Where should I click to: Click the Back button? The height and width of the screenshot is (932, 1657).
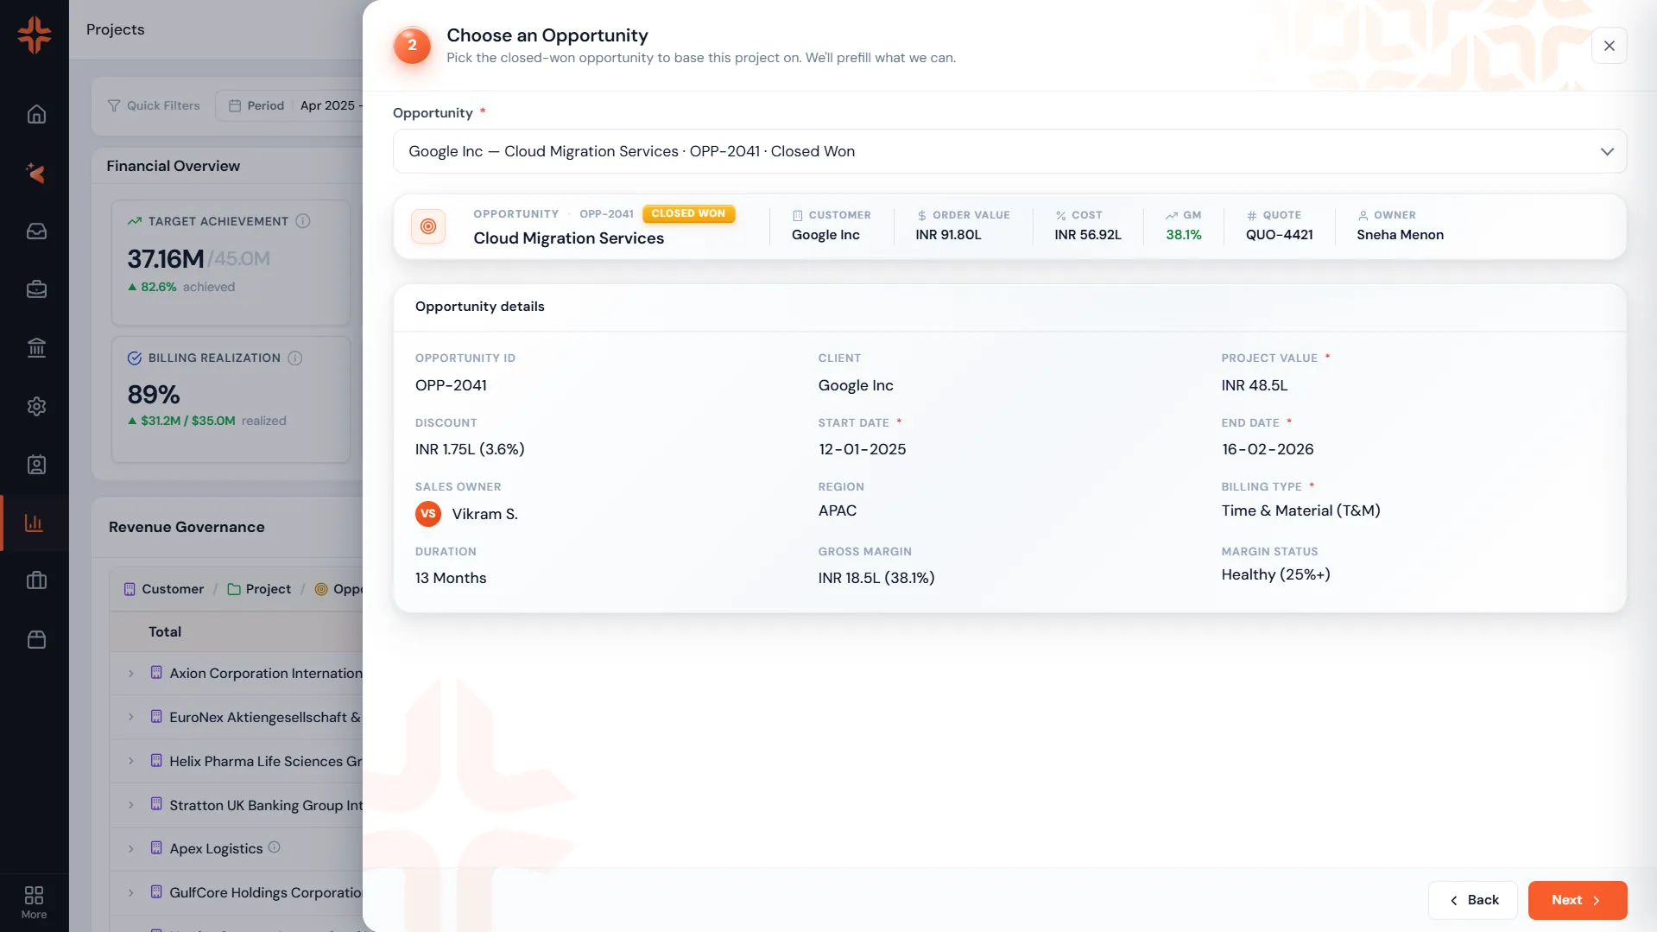(1472, 900)
